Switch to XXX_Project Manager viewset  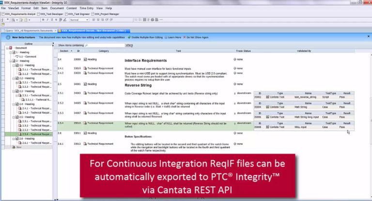105,14
